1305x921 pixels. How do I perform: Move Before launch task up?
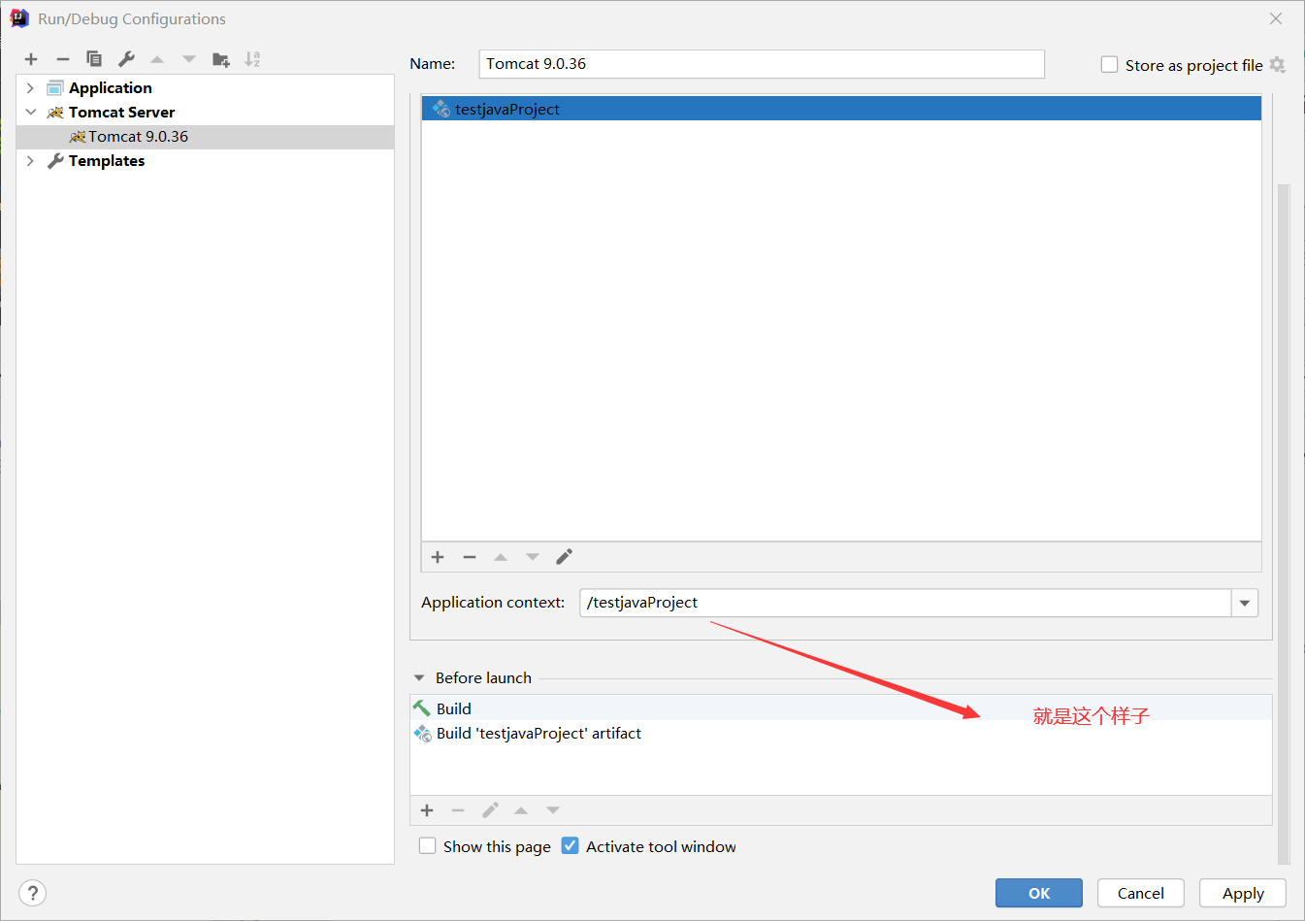[521, 810]
